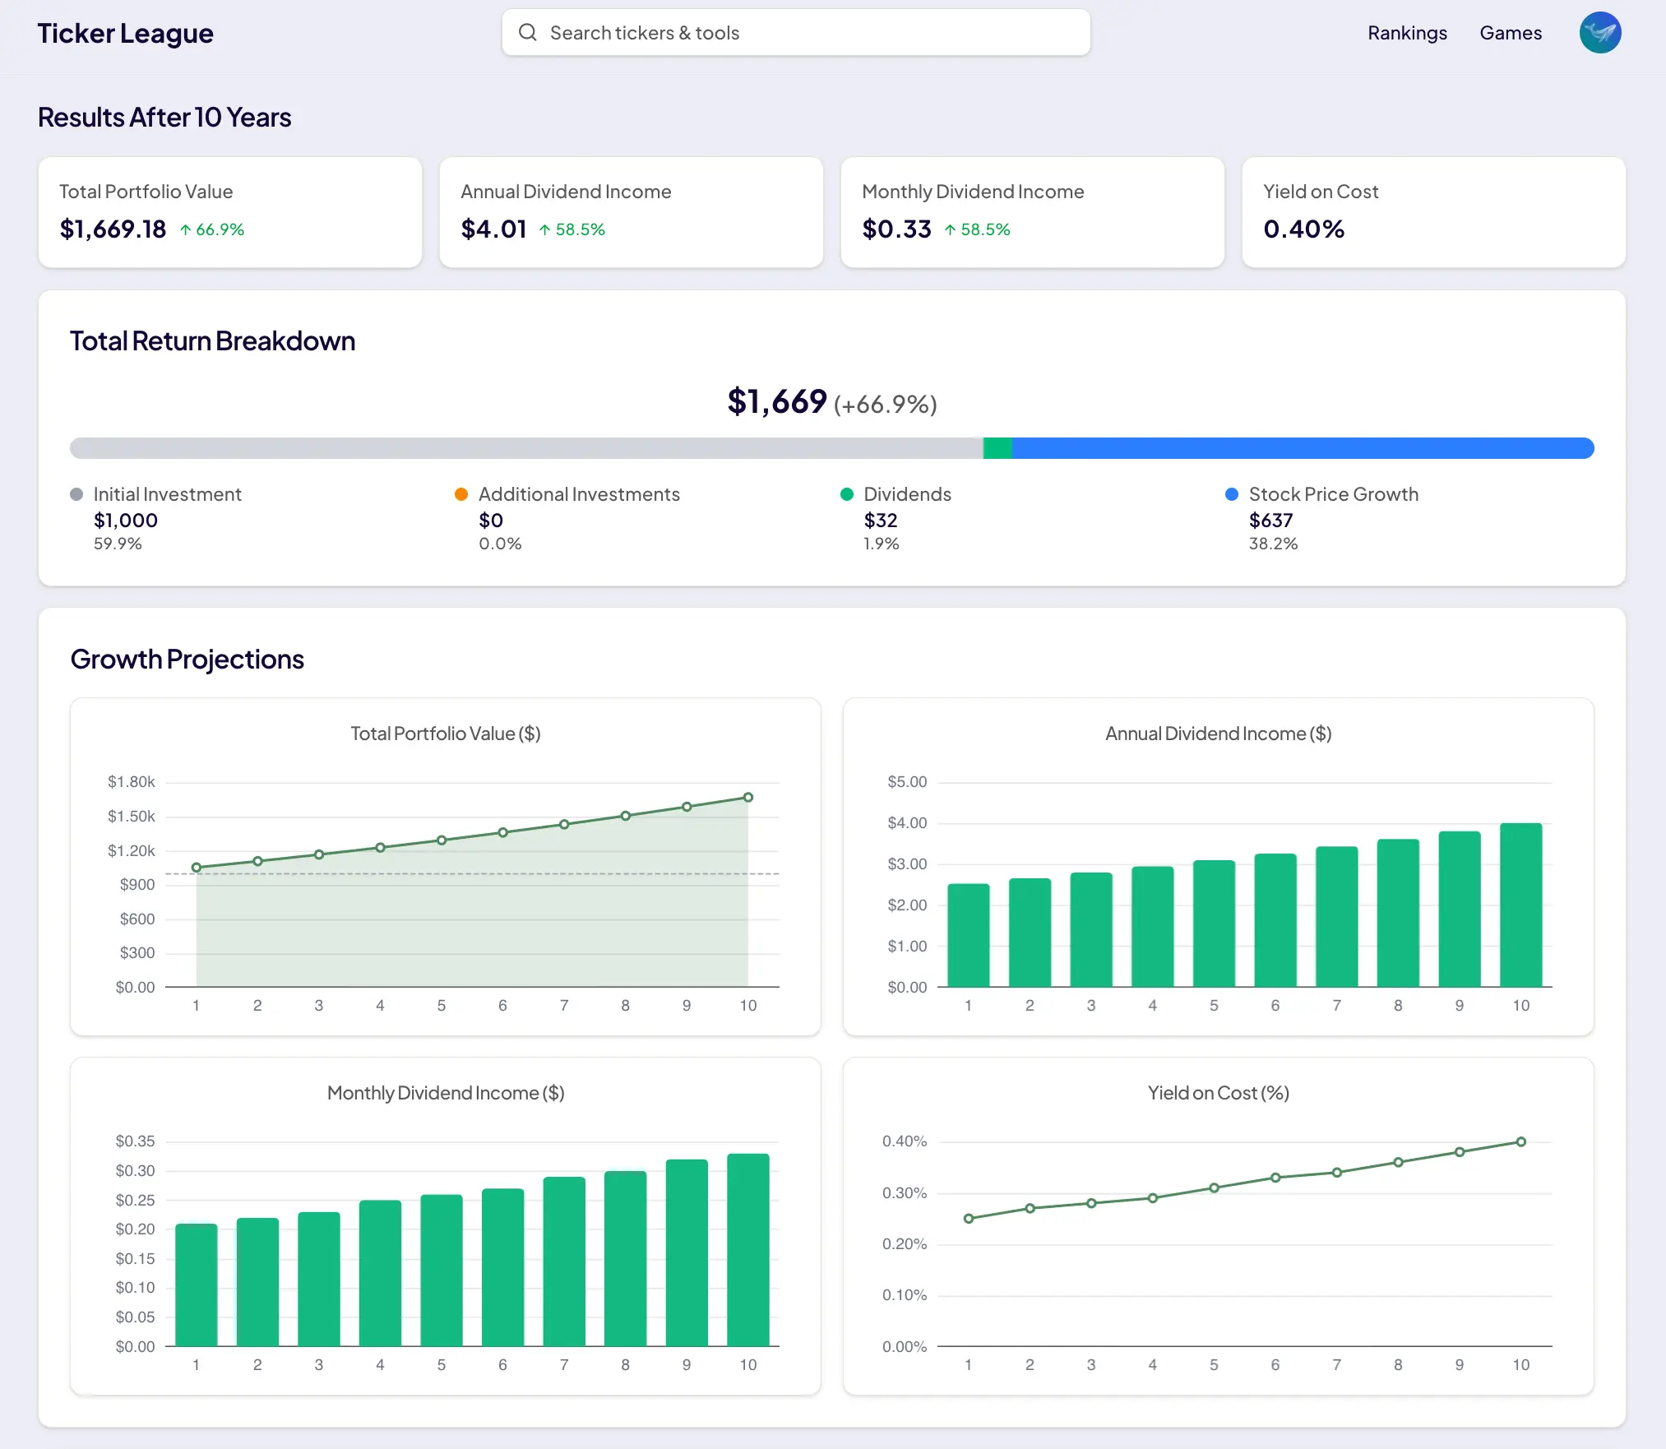Focus the Search tickers & tools field
The image size is (1666, 1449).
(796, 33)
